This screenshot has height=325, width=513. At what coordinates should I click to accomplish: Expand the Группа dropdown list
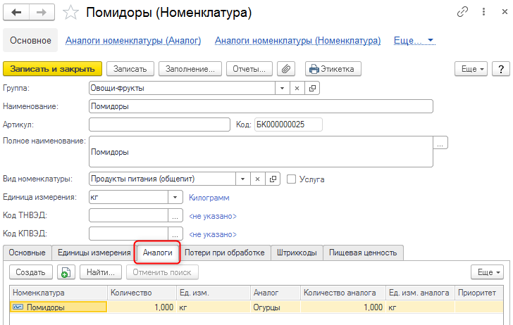pos(282,89)
